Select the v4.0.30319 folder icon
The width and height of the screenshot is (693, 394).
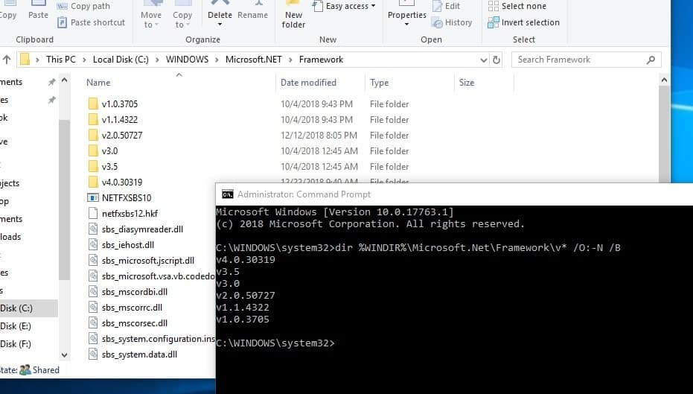point(92,182)
